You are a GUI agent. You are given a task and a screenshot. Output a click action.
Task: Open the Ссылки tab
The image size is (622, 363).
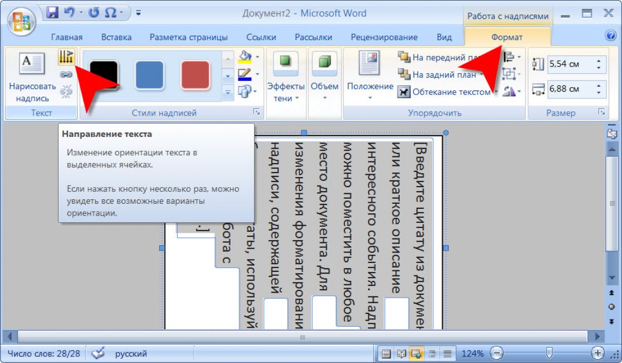point(261,37)
